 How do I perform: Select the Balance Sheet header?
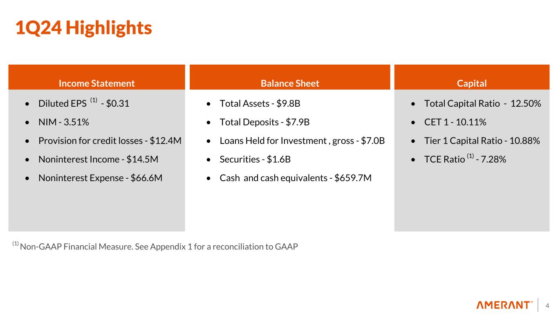pyautogui.click(x=290, y=83)
